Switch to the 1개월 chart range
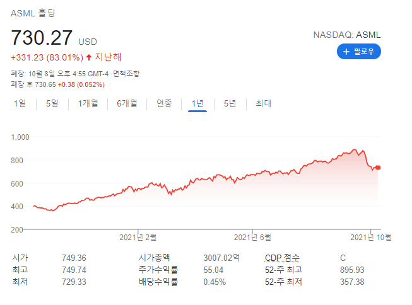 point(88,103)
